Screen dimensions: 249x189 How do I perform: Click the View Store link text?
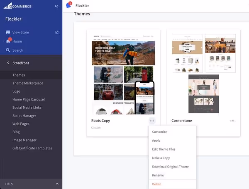click(x=21, y=32)
